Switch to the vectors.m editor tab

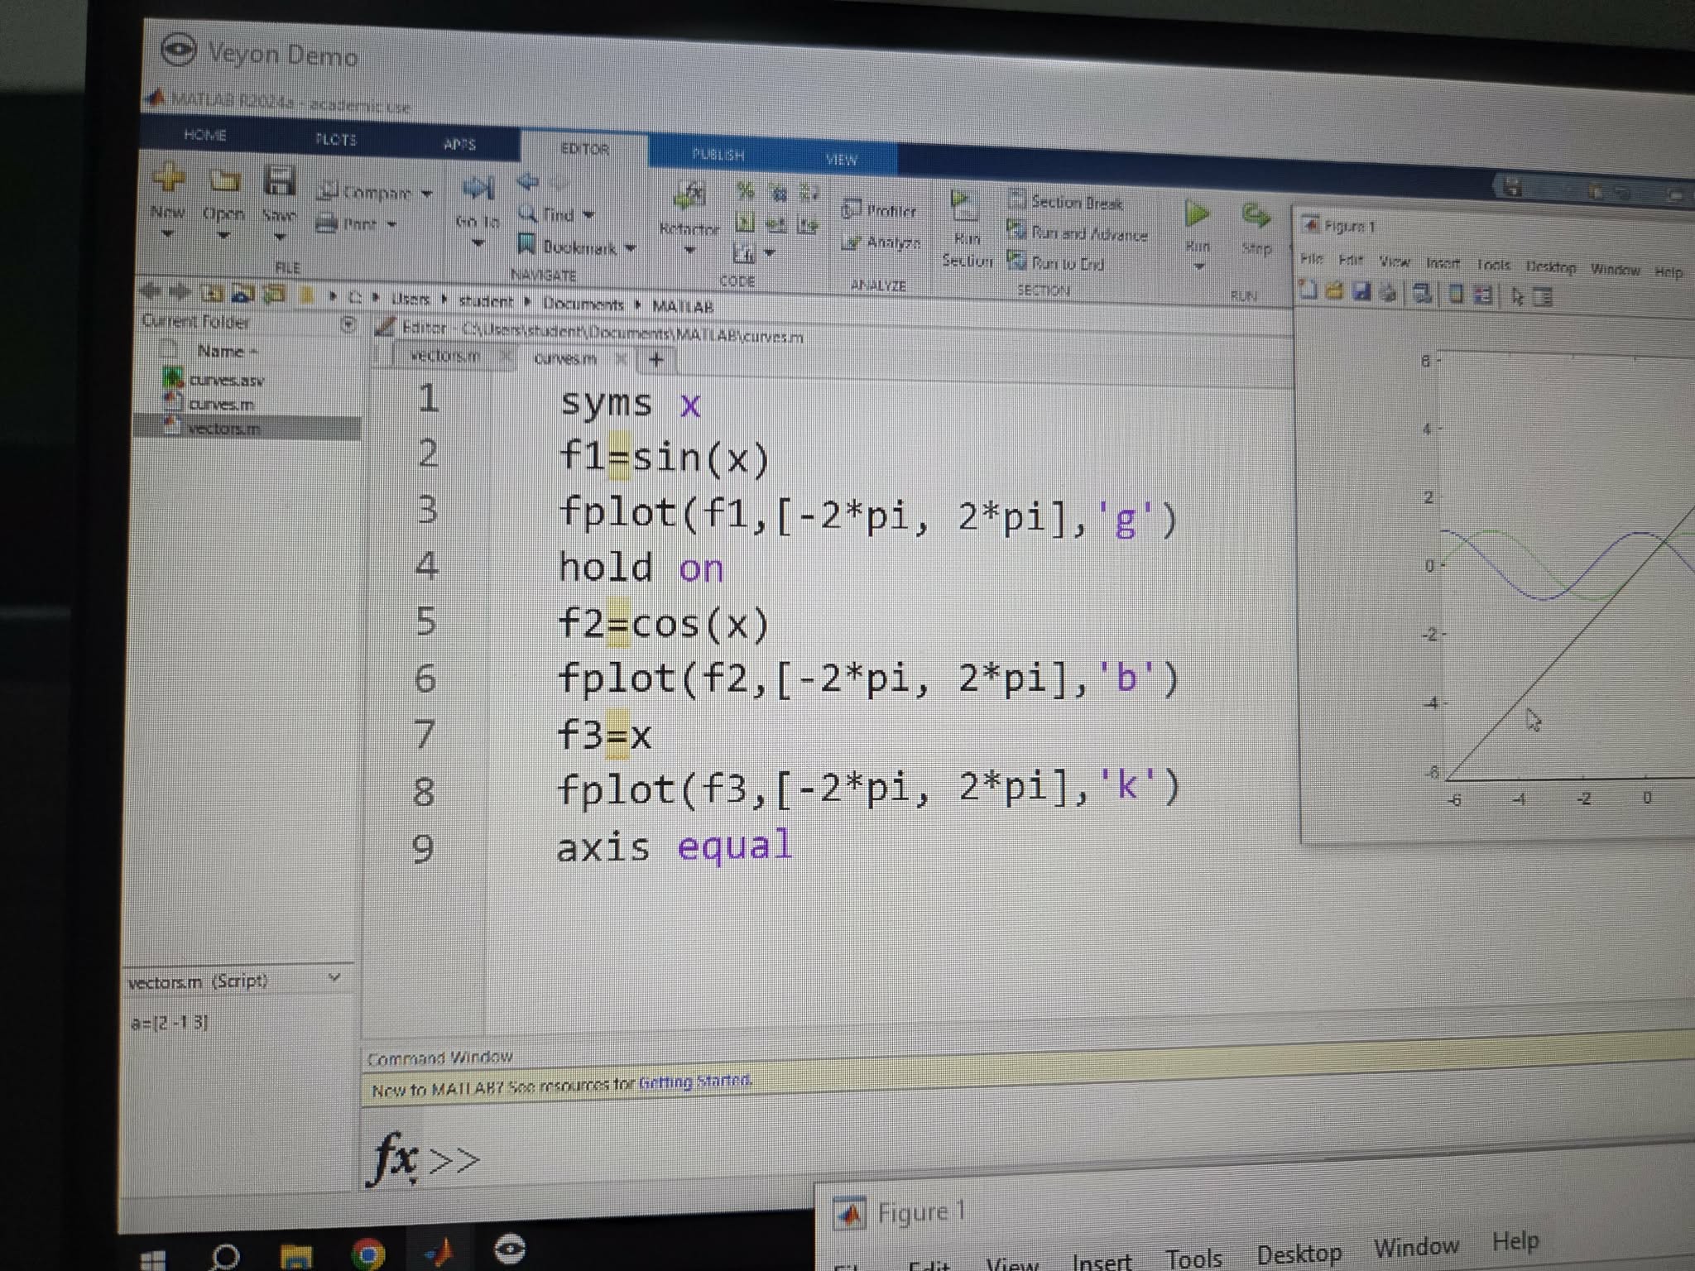point(445,355)
